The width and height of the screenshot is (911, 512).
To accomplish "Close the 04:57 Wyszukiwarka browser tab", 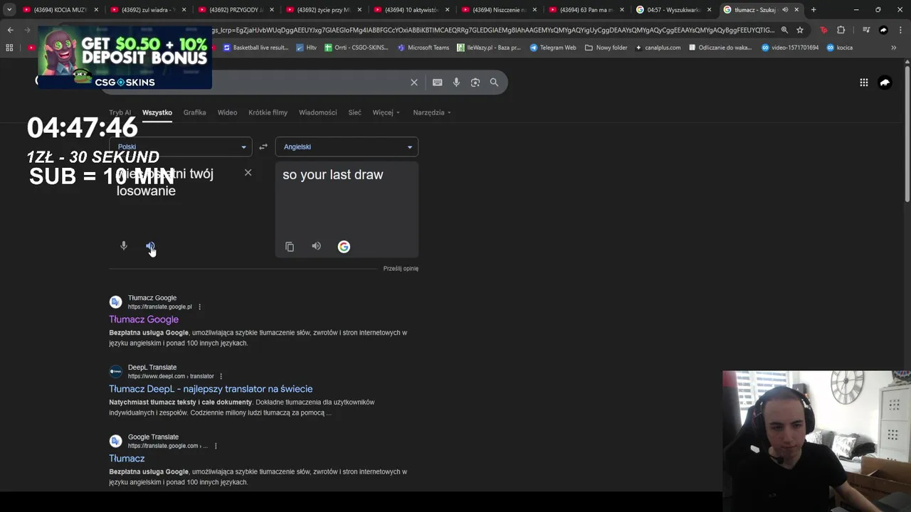I will coord(709,10).
